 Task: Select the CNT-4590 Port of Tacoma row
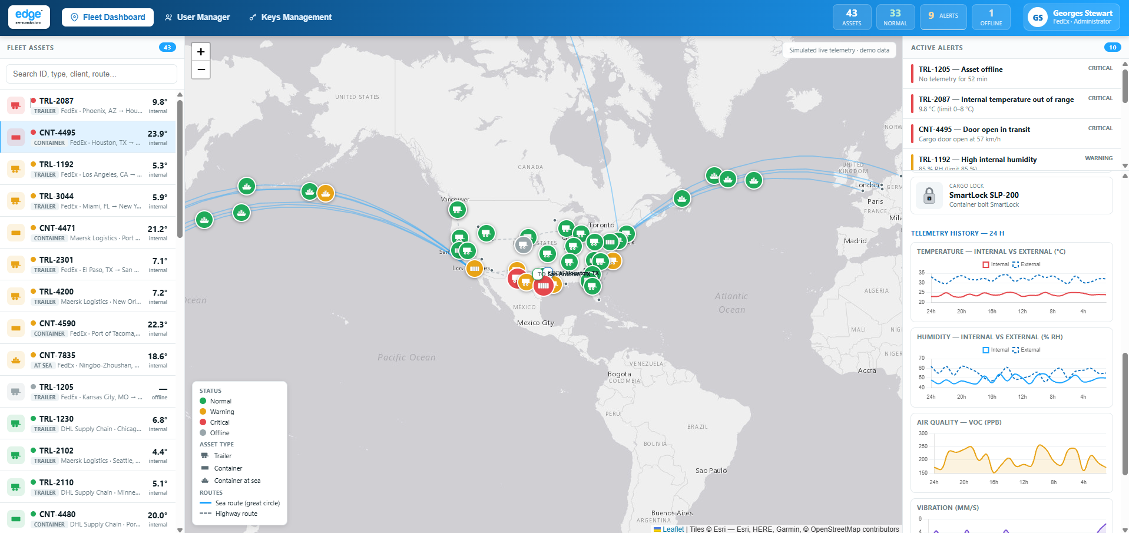click(88, 328)
